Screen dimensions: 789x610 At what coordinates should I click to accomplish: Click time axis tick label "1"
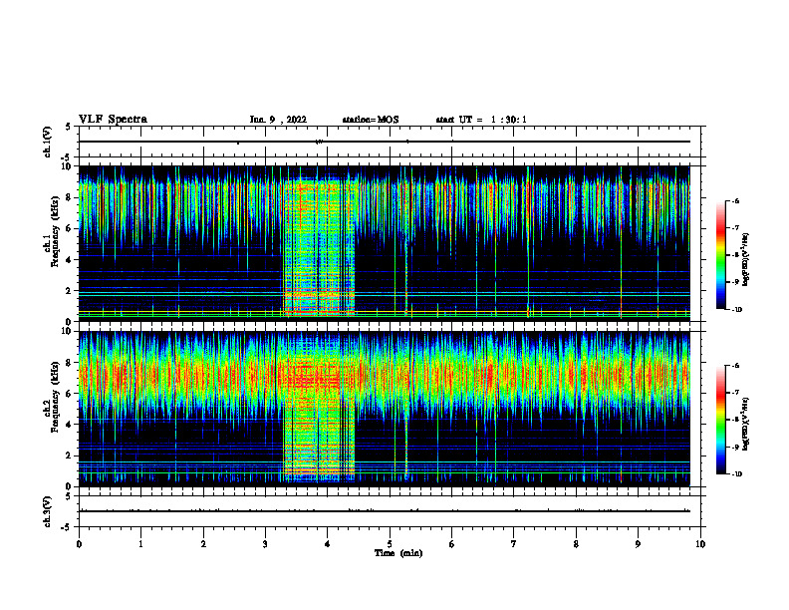[140, 544]
